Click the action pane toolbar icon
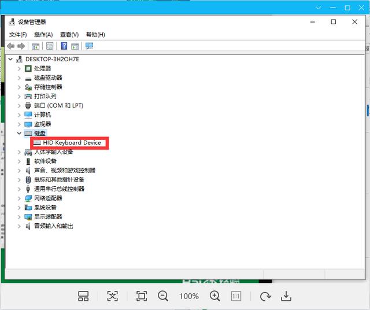 tap(75, 46)
